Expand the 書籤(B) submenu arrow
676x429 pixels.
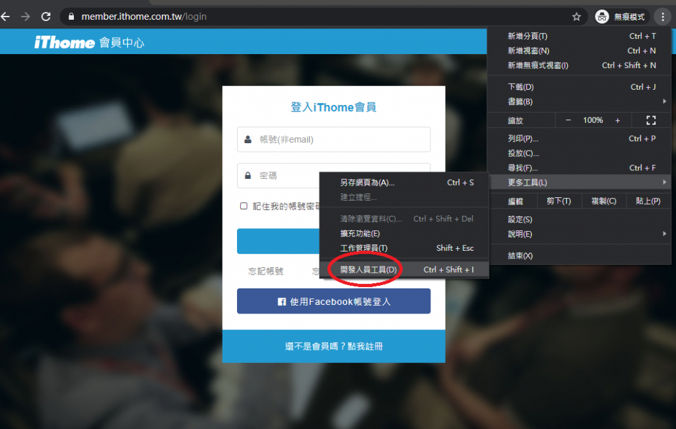(664, 102)
